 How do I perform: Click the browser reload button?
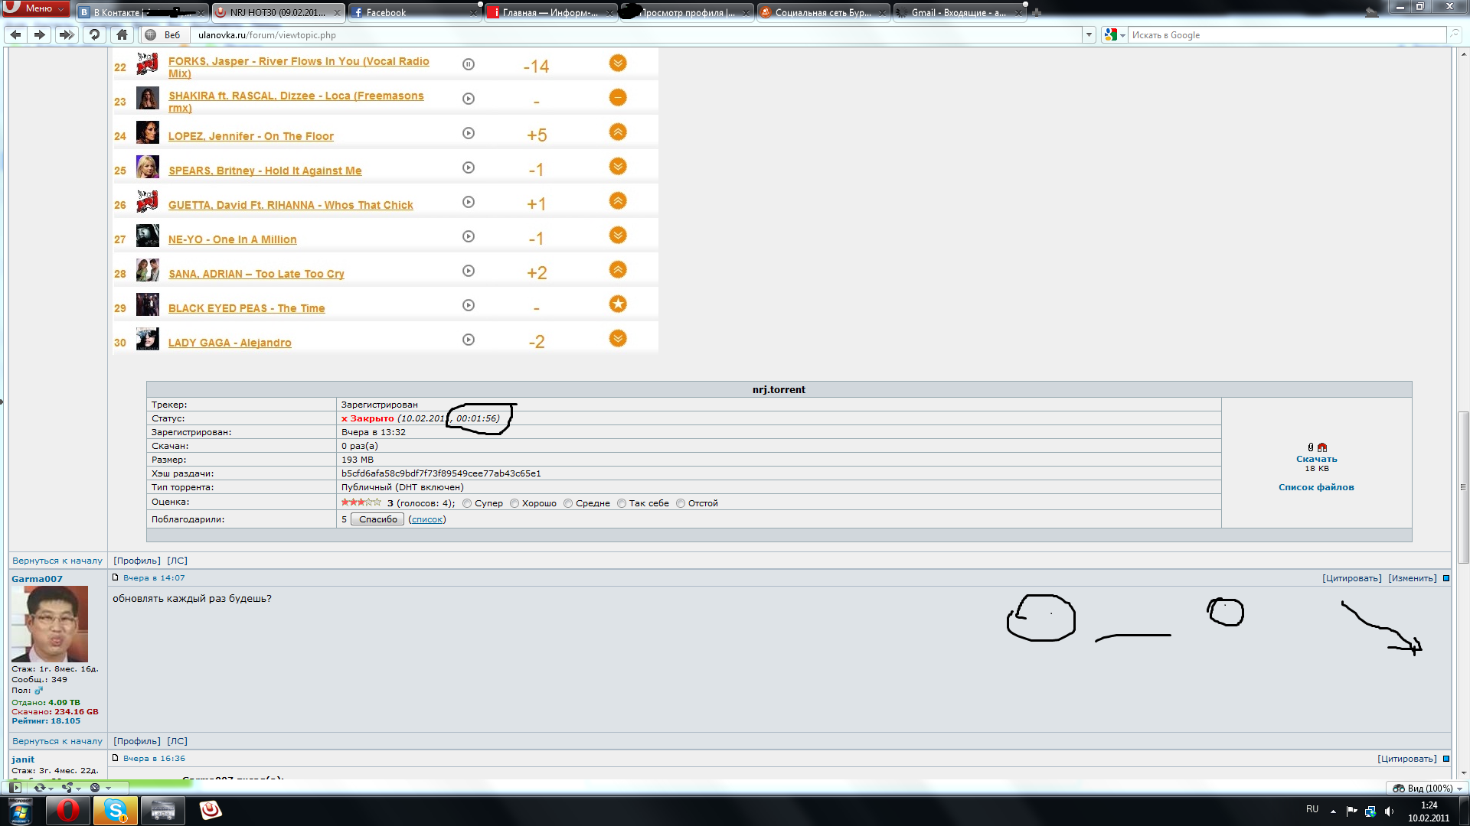[94, 34]
